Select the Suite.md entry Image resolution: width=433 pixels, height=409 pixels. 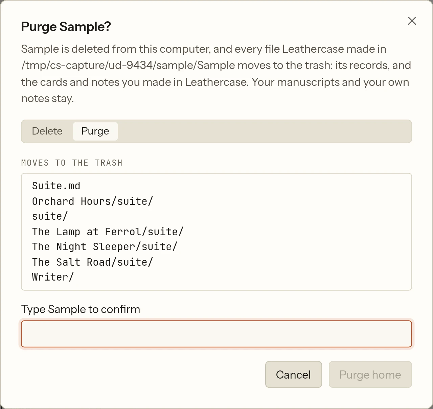(x=56, y=186)
